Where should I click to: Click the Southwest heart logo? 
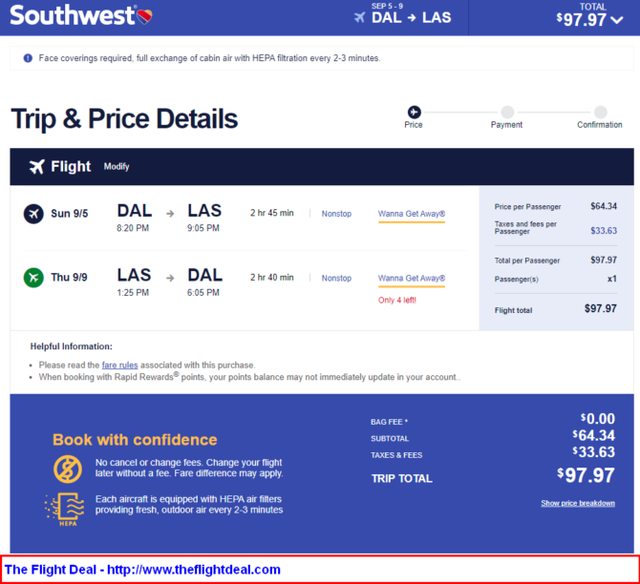(x=144, y=17)
